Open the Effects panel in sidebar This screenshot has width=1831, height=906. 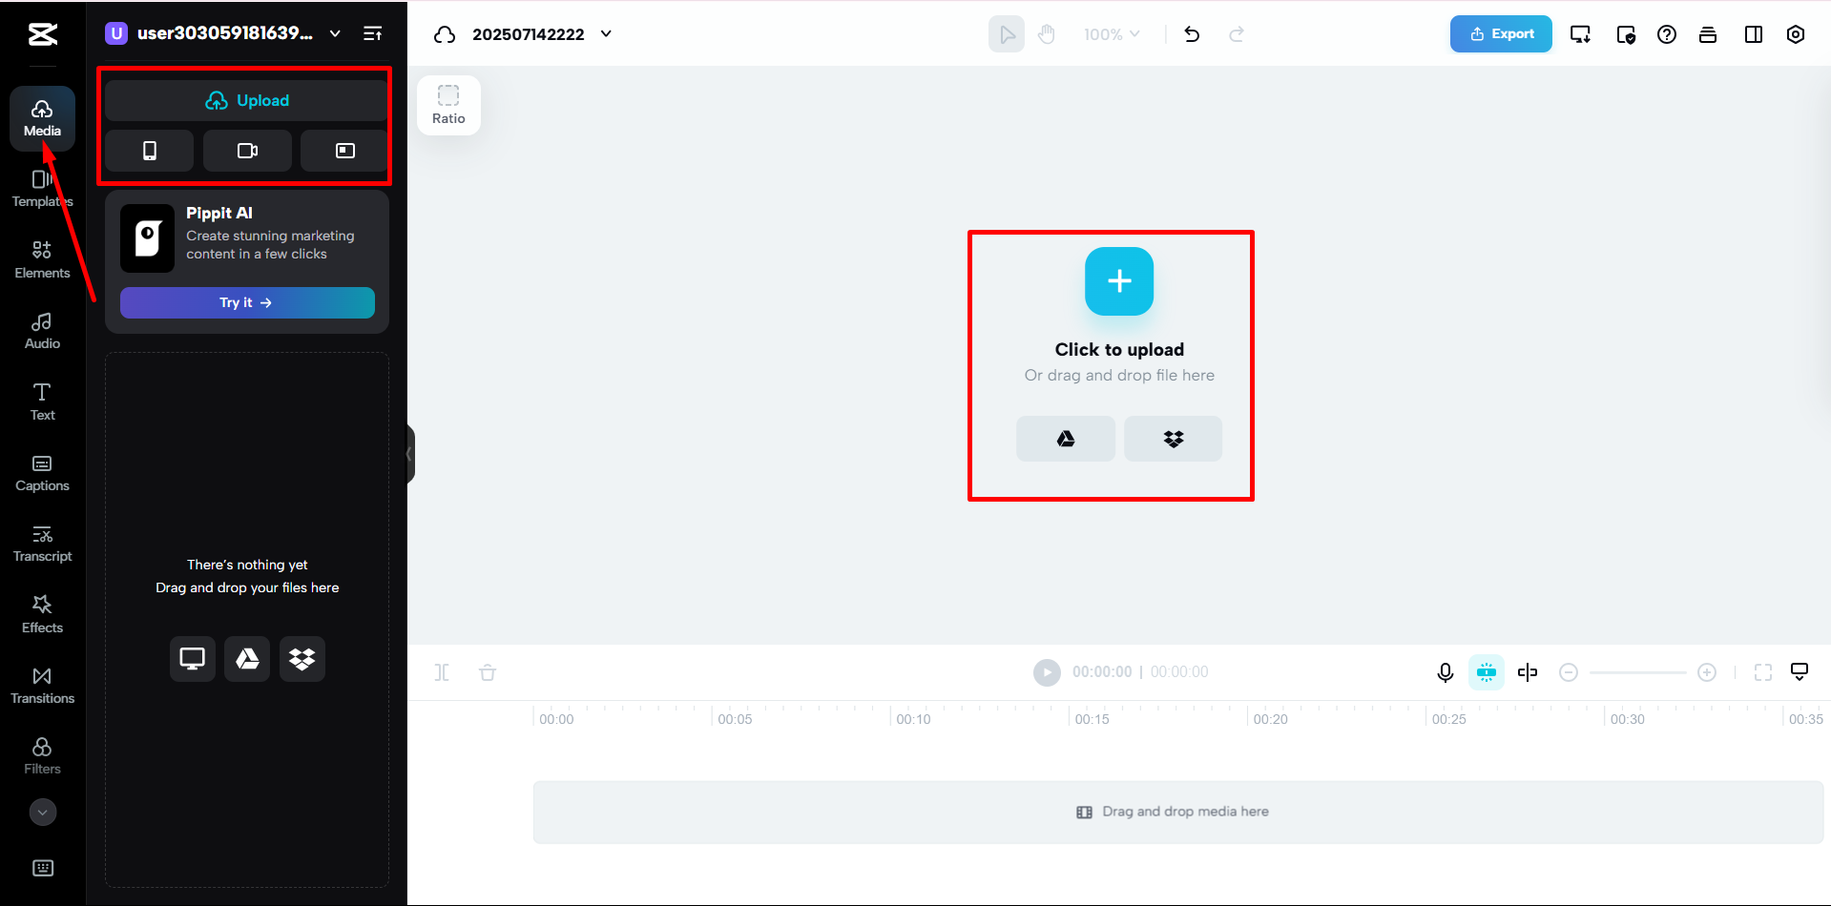pos(42,613)
